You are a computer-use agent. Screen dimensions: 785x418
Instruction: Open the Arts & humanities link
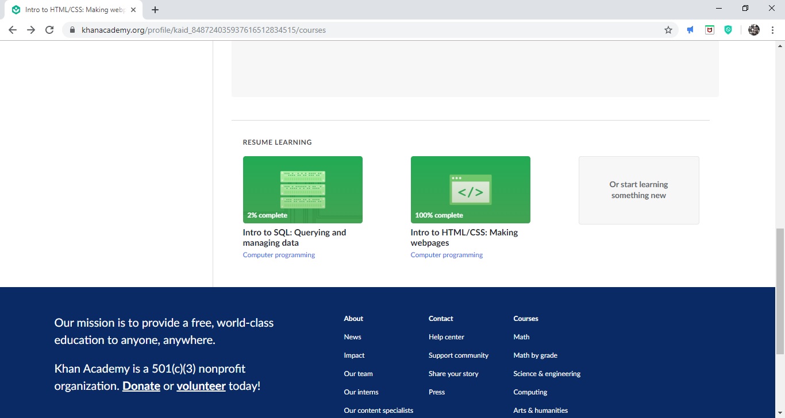click(541, 411)
